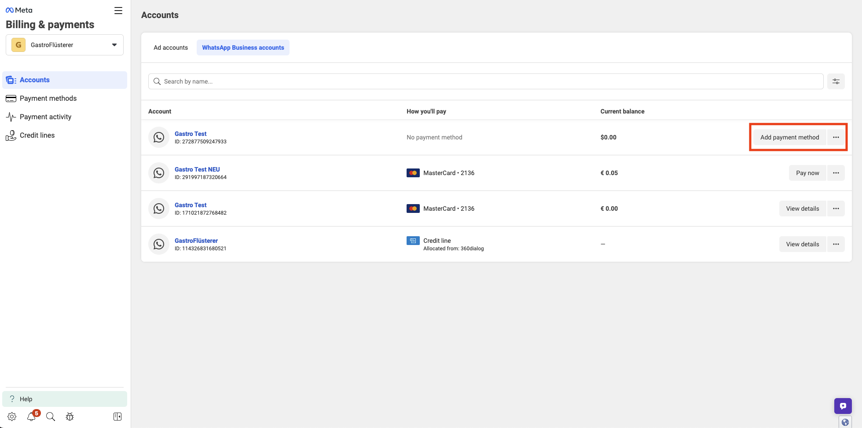
Task: Open more options for GastroFlüsterer account
Action: coord(836,244)
